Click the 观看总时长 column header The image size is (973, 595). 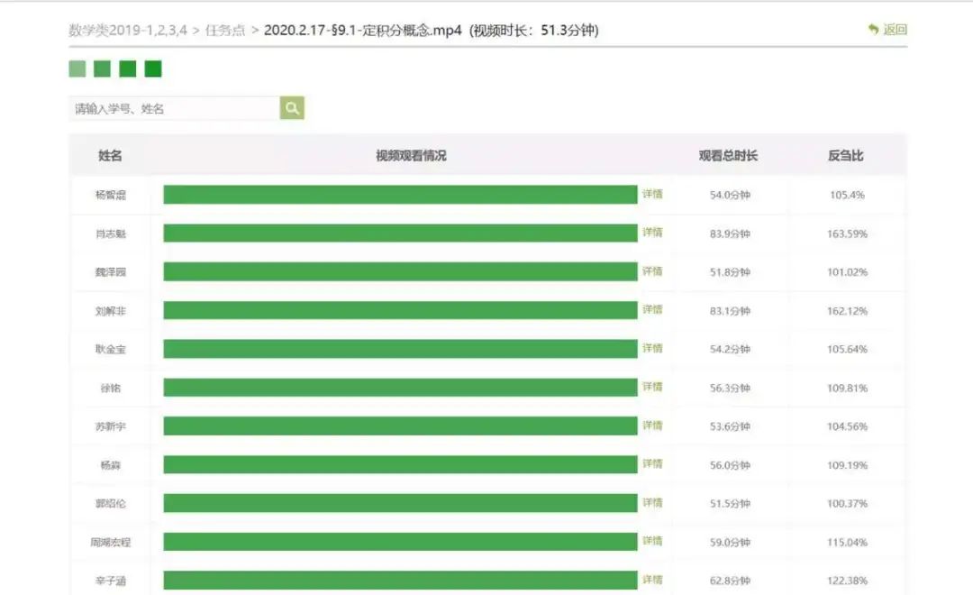coord(728,156)
